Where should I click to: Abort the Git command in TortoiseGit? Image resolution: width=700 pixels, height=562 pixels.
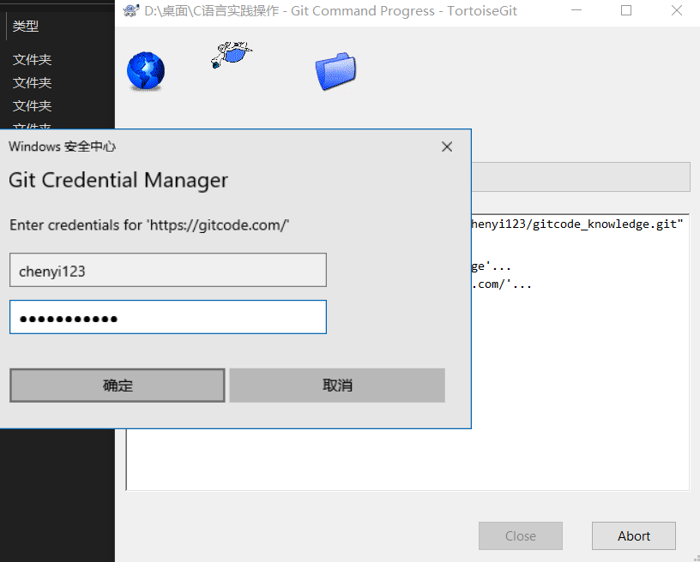point(633,535)
